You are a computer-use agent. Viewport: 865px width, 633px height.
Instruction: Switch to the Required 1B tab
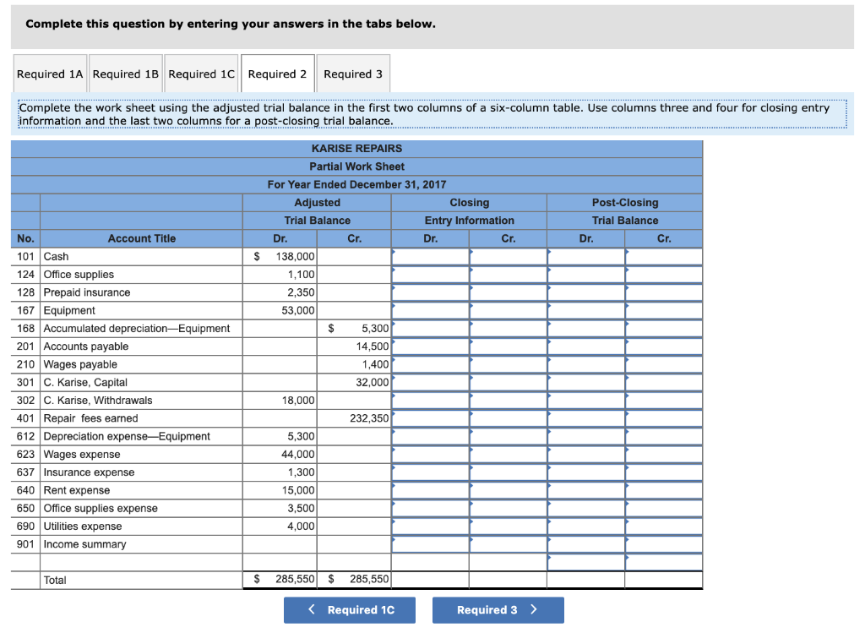(125, 74)
